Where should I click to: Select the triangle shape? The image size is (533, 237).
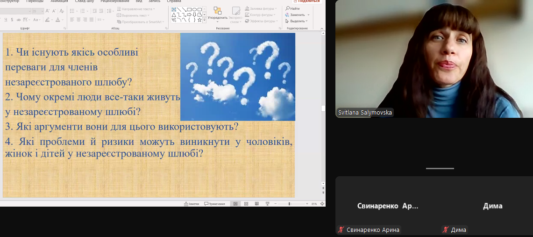(x=174, y=15)
